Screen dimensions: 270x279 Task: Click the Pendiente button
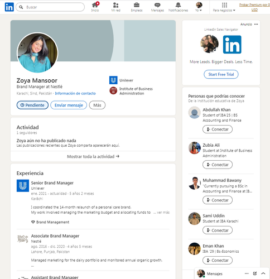(32, 105)
